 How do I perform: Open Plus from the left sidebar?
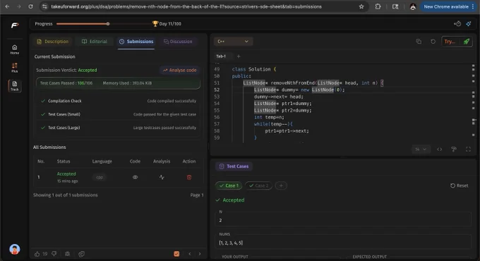(15, 68)
